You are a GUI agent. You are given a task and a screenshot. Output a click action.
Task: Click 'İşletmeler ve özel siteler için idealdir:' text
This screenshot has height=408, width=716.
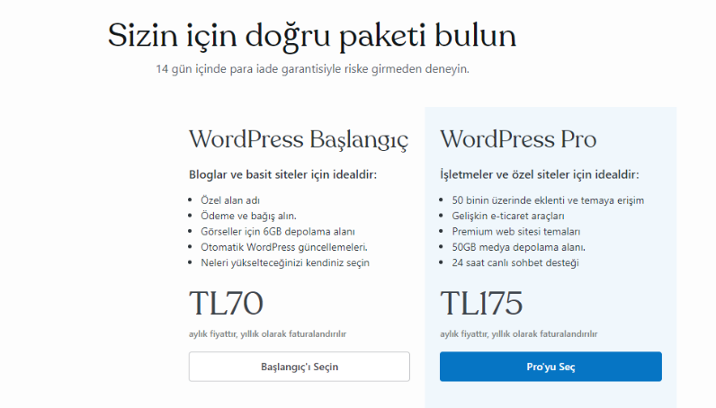pyautogui.click(x=540, y=174)
